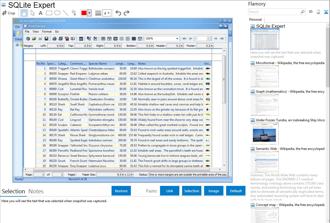This screenshot has width=330, height=223.
Task: Redo the last undone action
Action: [126, 13]
